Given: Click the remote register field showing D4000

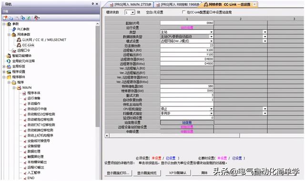Looking at the screenshot, I should [187, 59].
